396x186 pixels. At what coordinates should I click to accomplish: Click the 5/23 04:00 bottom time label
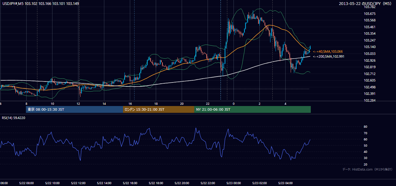pos(285,183)
